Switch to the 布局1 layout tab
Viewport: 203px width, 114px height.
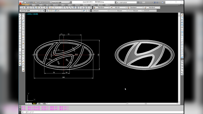click(x=39, y=104)
